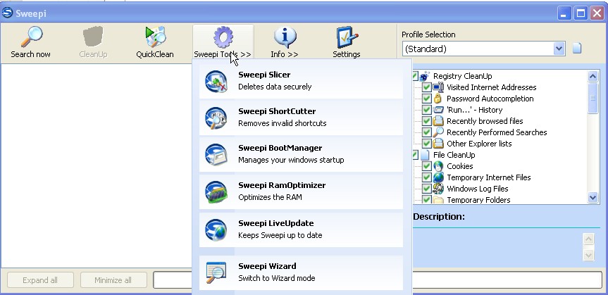The width and height of the screenshot is (608, 295).
Task: Click the Description scroll down arrow
Action: click(588, 255)
